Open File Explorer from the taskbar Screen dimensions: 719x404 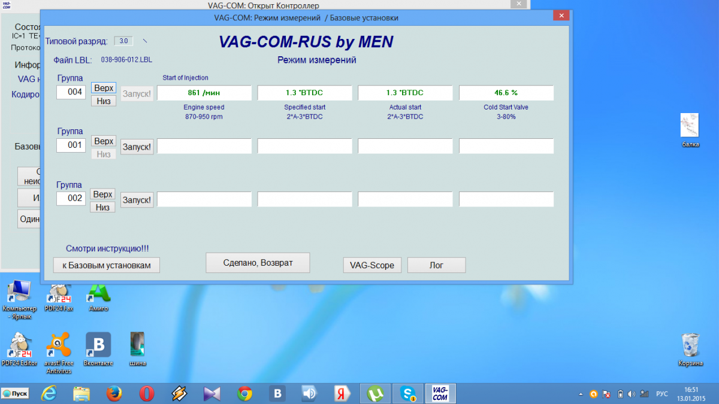point(81,393)
